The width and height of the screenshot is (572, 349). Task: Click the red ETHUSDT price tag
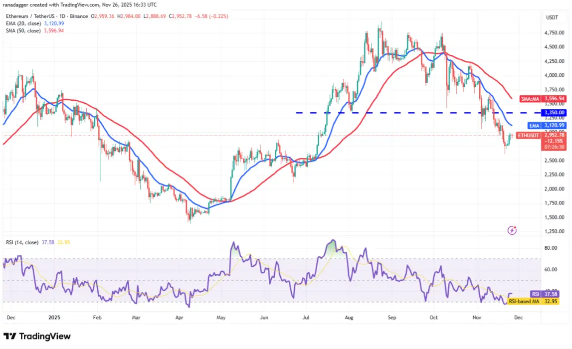coord(529,135)
